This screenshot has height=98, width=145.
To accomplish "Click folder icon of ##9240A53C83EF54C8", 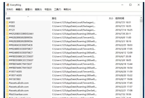I will (7, 45).
